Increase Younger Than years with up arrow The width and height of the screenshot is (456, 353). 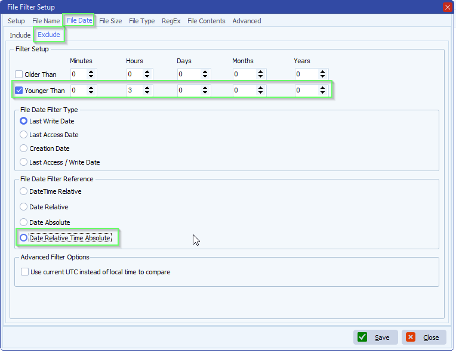[322, 88]
